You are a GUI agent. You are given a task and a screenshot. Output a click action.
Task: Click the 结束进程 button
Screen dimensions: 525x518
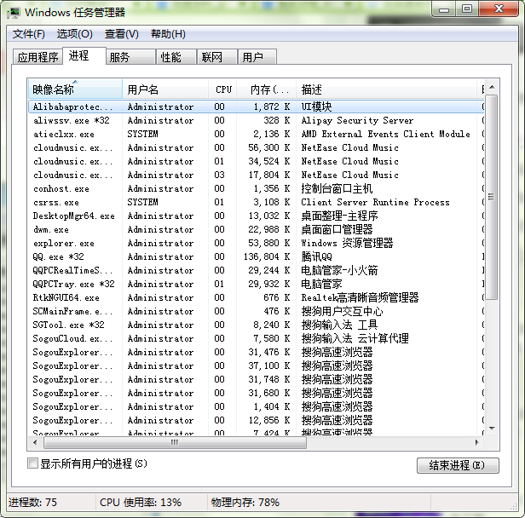pos(457,465)
